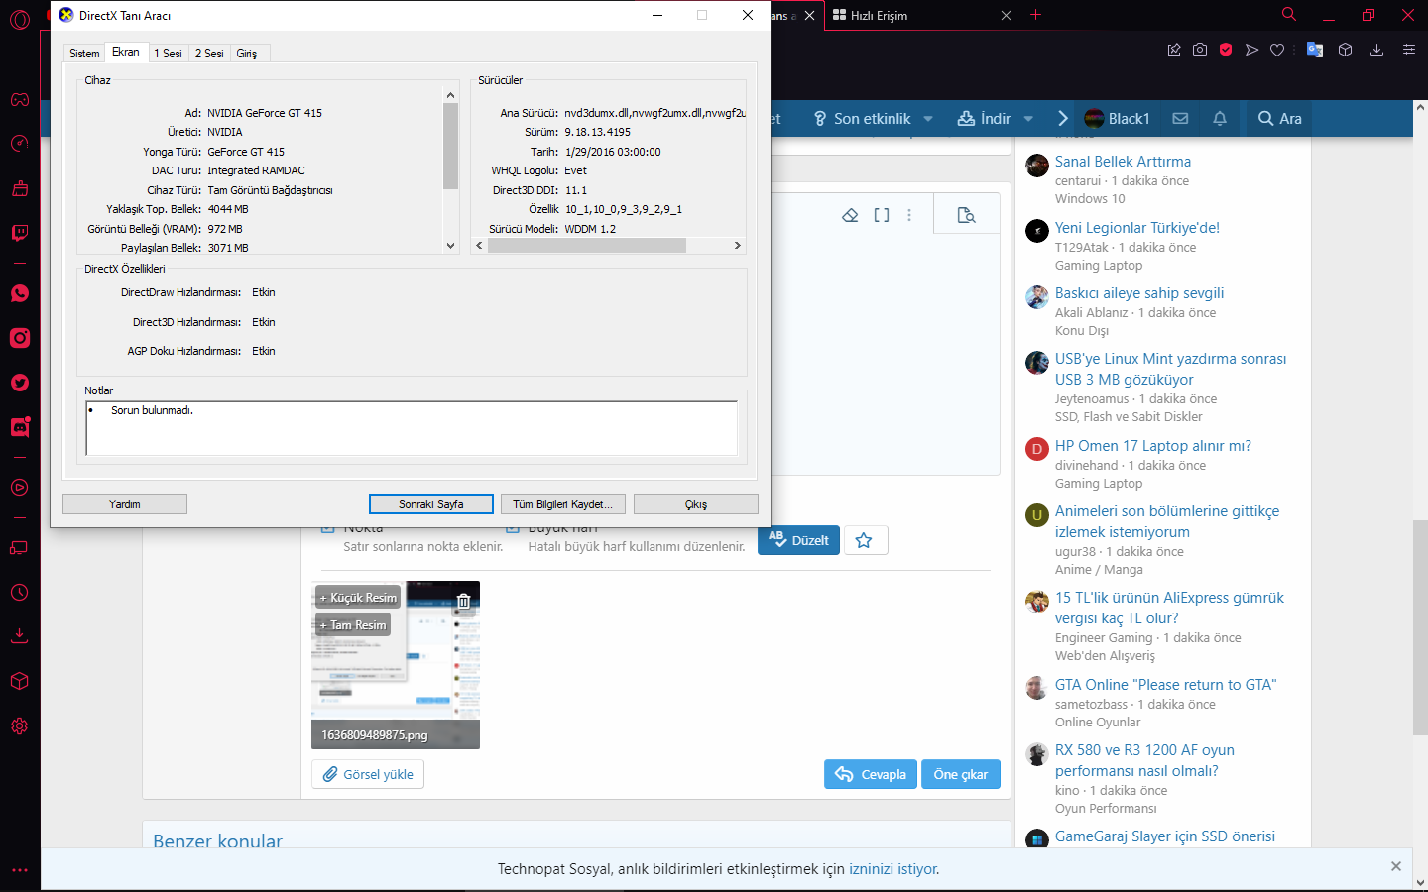Open Google Translate extension icon

1315,50
